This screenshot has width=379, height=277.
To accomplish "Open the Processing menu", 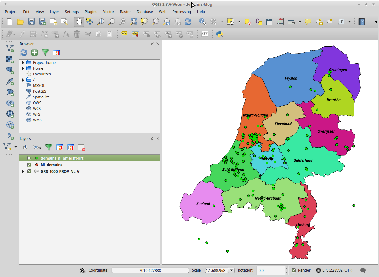I will coord(181,12).
